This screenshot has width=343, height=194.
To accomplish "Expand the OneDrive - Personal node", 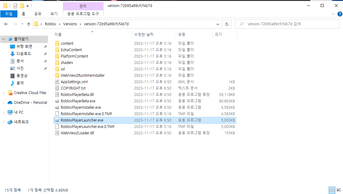I will tap(3, 103).
